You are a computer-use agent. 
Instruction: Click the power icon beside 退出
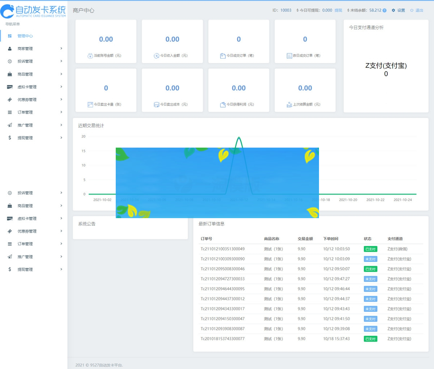[412, 10]
